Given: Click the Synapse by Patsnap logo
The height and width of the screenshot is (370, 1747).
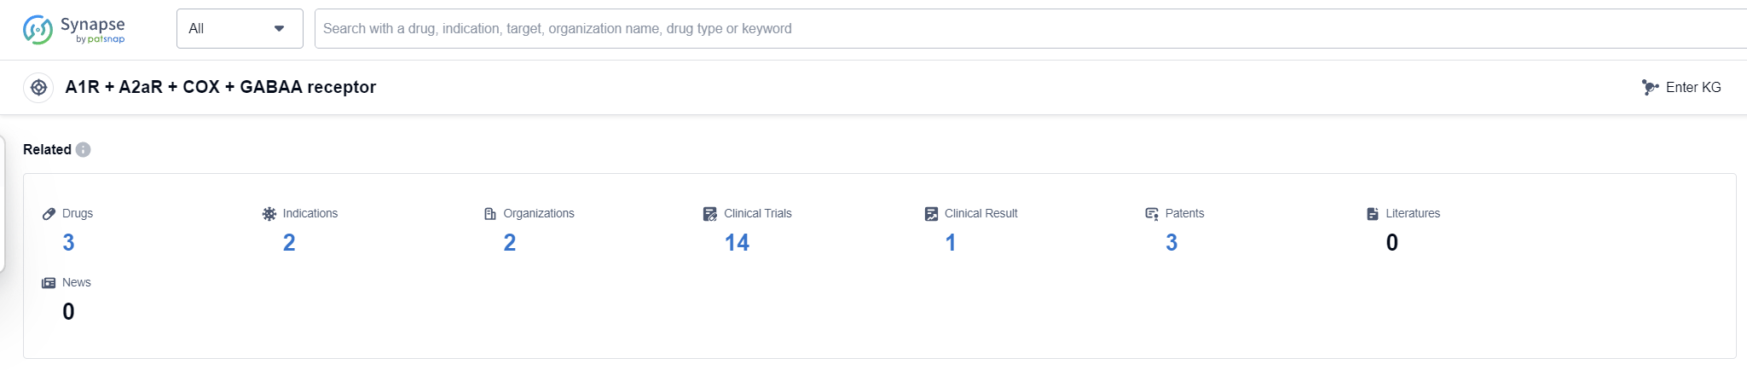Looking at the screenshot, I should coord(73,29).
